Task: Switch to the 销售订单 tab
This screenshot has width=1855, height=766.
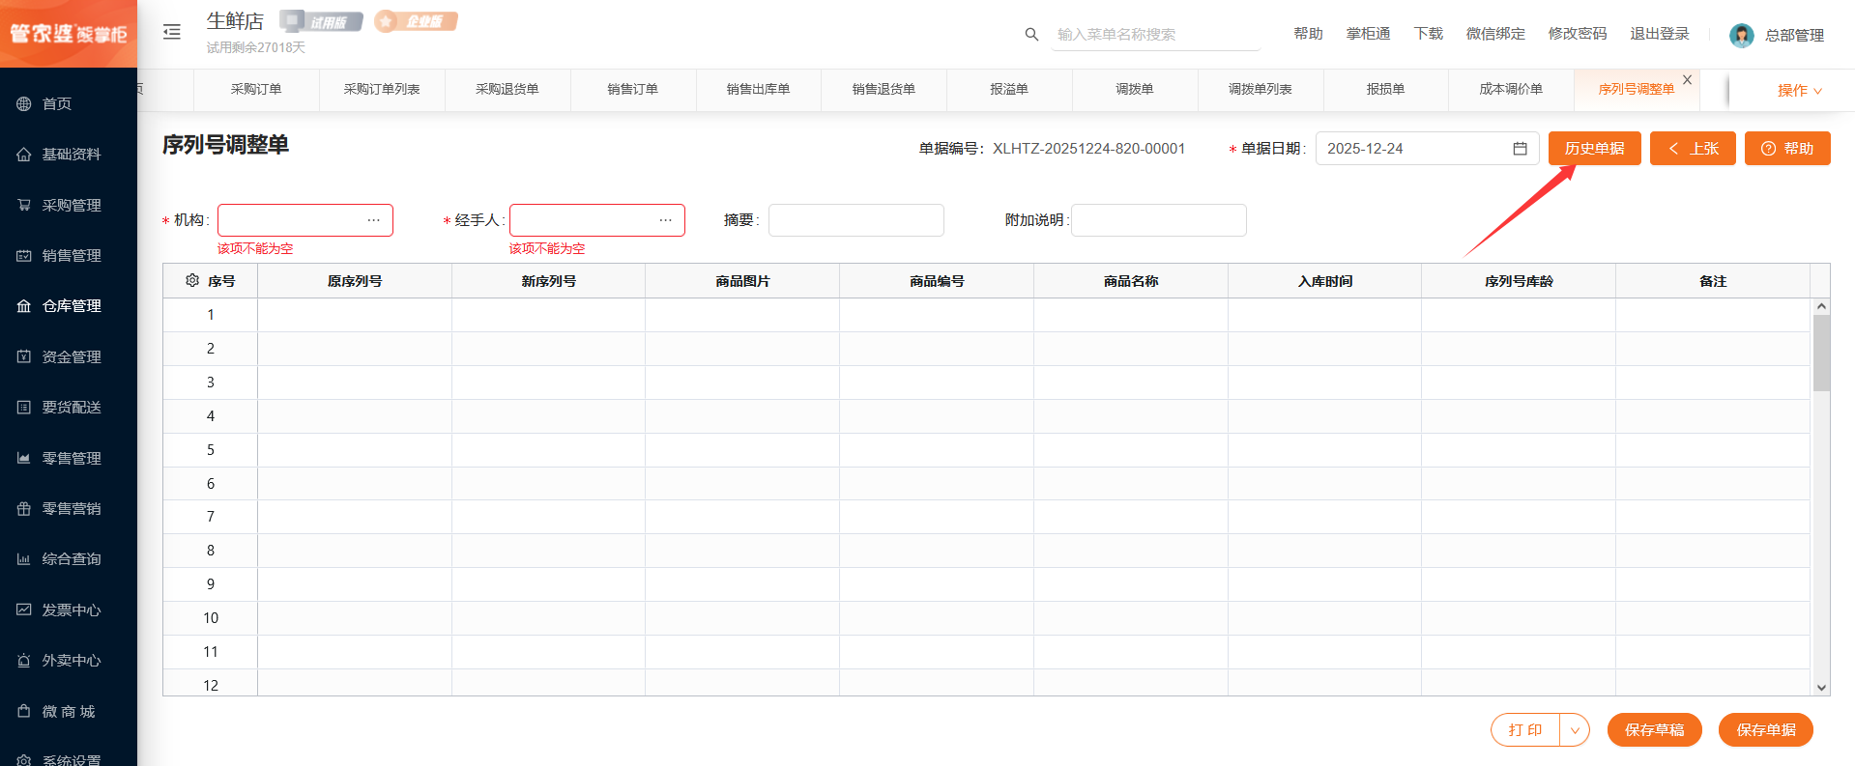Action: coord(633,89)
